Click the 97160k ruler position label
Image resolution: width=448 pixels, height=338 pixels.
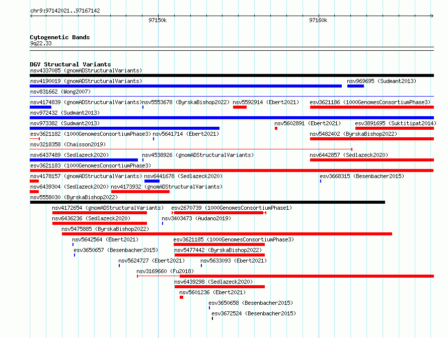point(318,20)
